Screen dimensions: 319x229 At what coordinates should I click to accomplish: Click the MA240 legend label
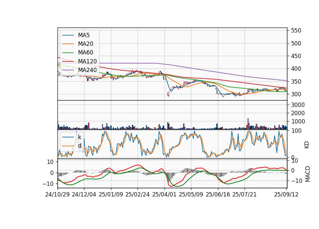coord(87,70)
